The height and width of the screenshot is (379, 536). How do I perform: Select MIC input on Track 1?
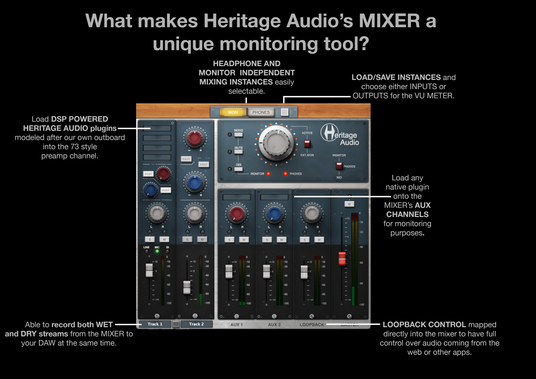pyautogui.click(x=157, y=251)
